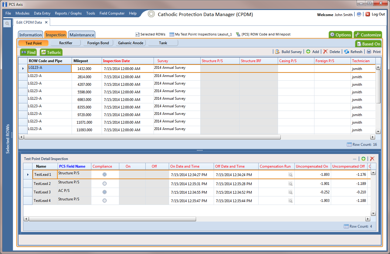390x254 pixels.
Task: Open the ROW Code and Milepost filter
Action: point(263,35)
